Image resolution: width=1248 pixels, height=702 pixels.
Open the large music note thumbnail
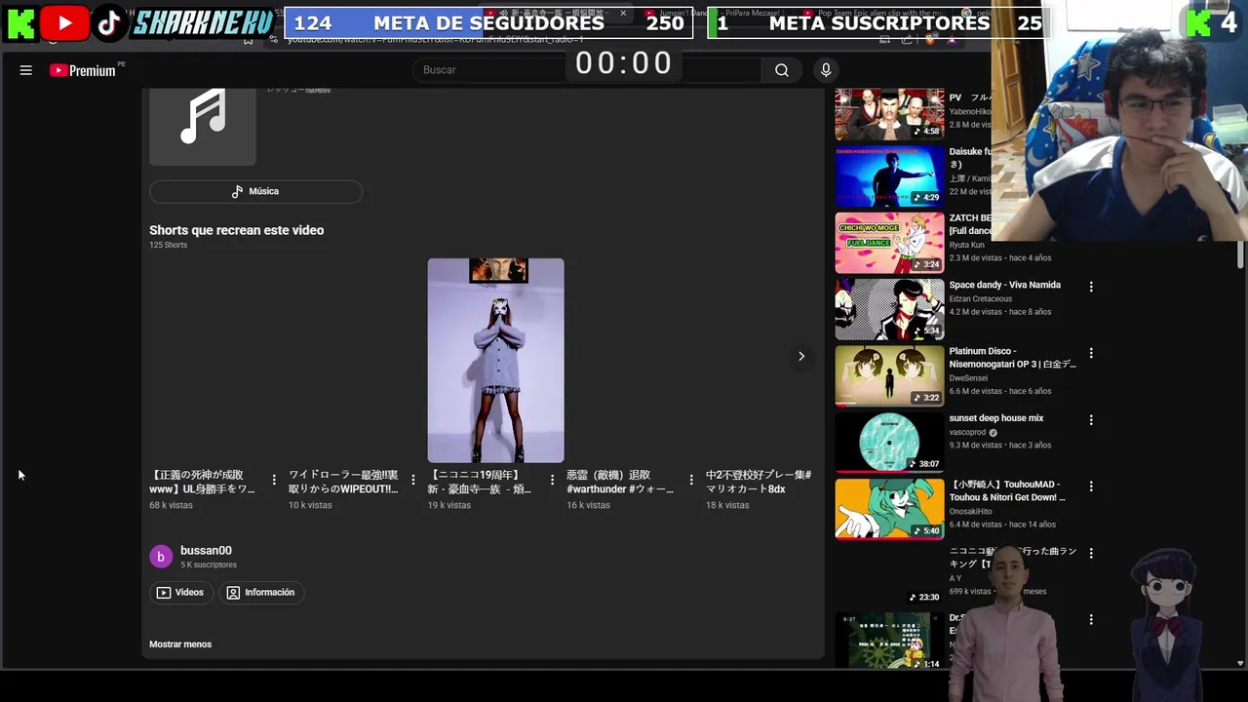(x=203, y=127)
